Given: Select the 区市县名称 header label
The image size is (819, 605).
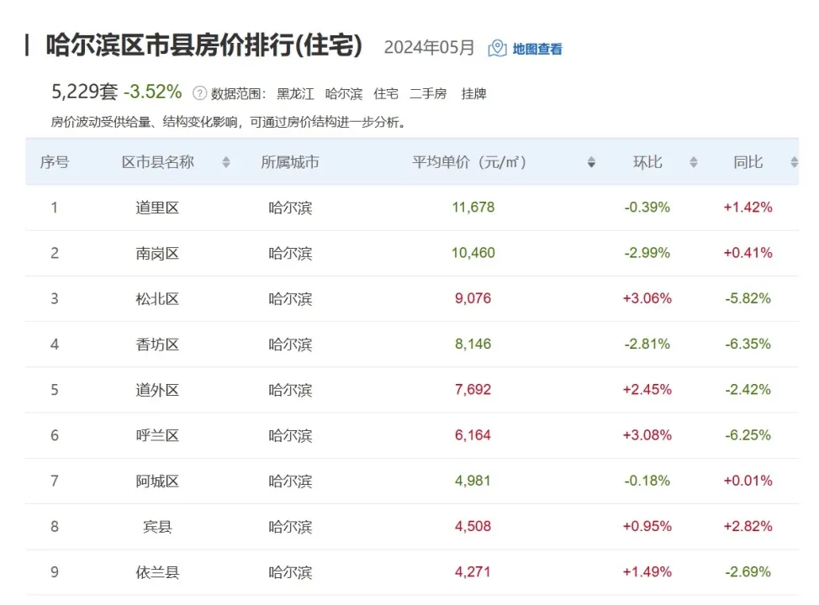Looking at the screenshot, I should tap(158, 162).
